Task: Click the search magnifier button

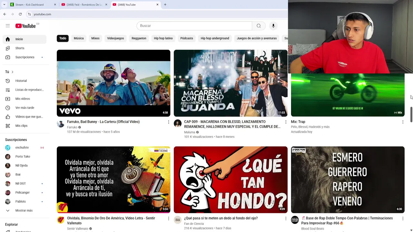Action: [x=258, y=26]
